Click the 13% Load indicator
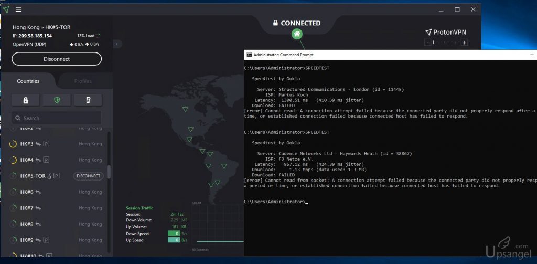 [89, 36]
